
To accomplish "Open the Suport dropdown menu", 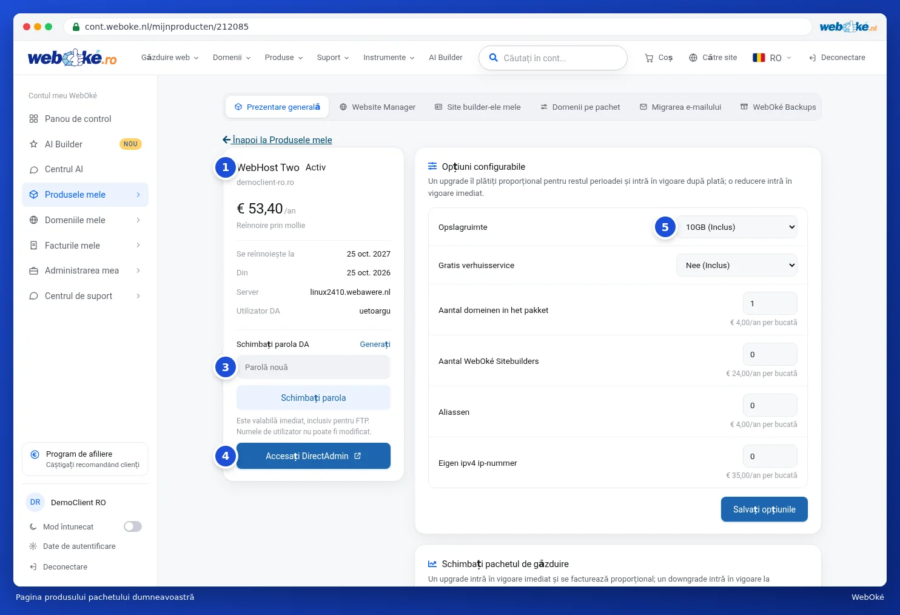I will pos(333,58).
